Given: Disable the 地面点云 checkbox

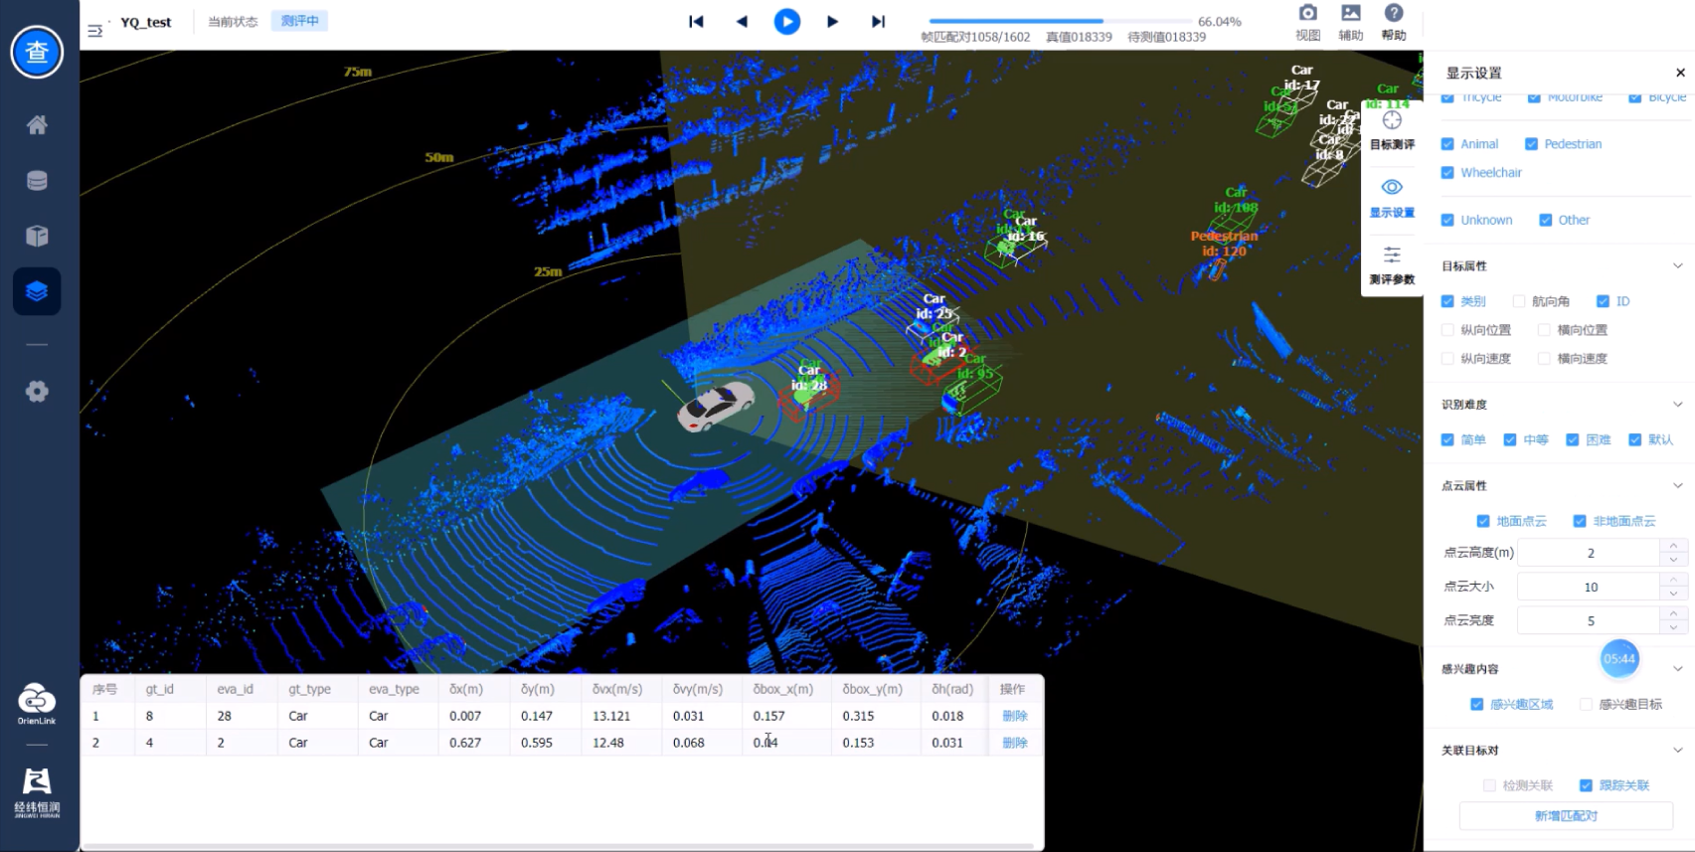Looking at the screenshot, I should (x=1482, y=521).
